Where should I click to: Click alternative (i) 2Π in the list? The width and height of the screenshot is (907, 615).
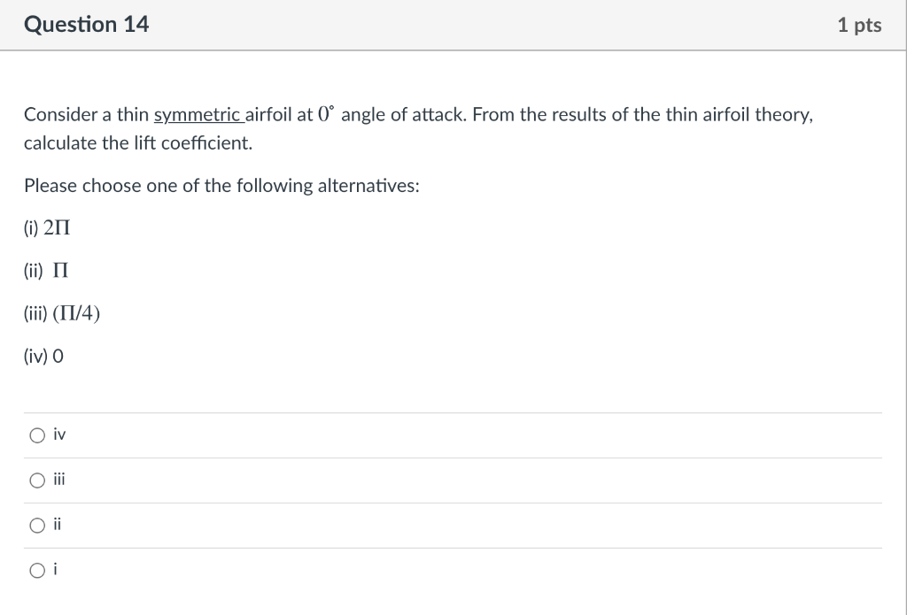(47, 227)
